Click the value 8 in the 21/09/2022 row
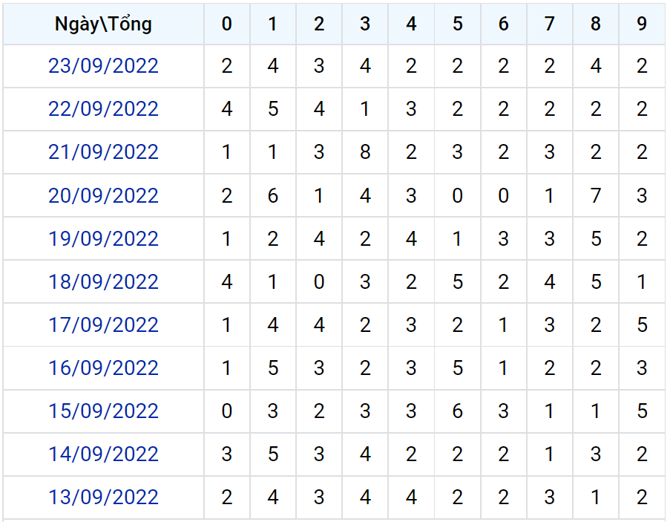 [365, 152]
